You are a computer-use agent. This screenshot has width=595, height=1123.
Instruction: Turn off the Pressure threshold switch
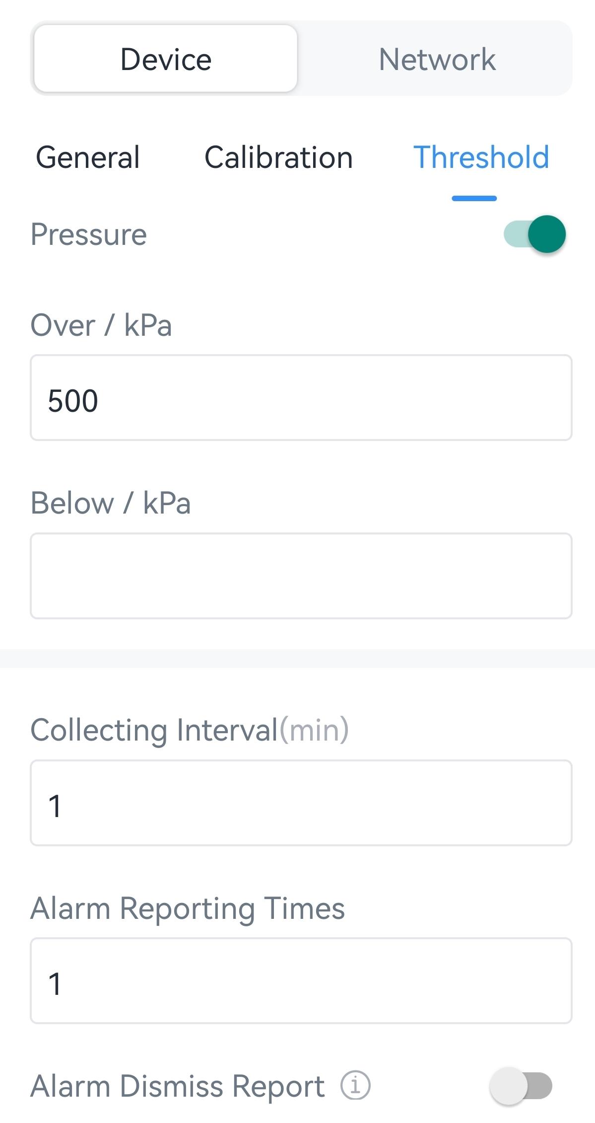click(535, 234)
